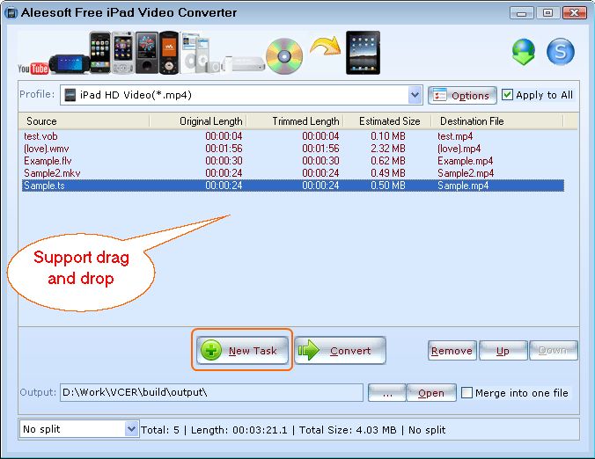Screen dimensions: 595x459
Task: Click the DVD disc icon
Action: pyautogui.click(x=284, y=56)
